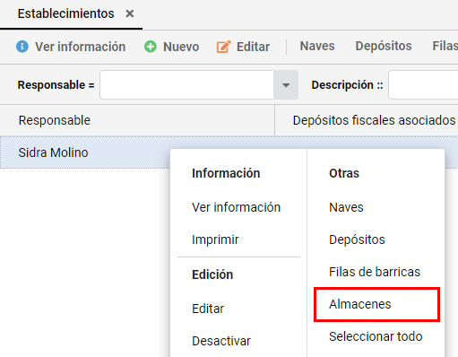The image size is (458, 357).
Task: Choose Naves in the context menu
Action: point(346,207)
